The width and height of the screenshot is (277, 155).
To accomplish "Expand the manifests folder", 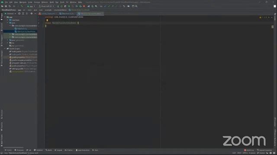I will 8,20.
